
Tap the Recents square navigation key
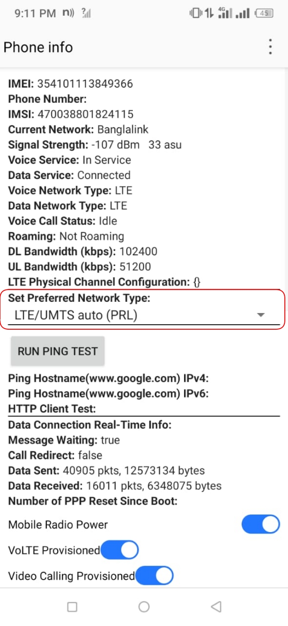click(x=72, y=607)
